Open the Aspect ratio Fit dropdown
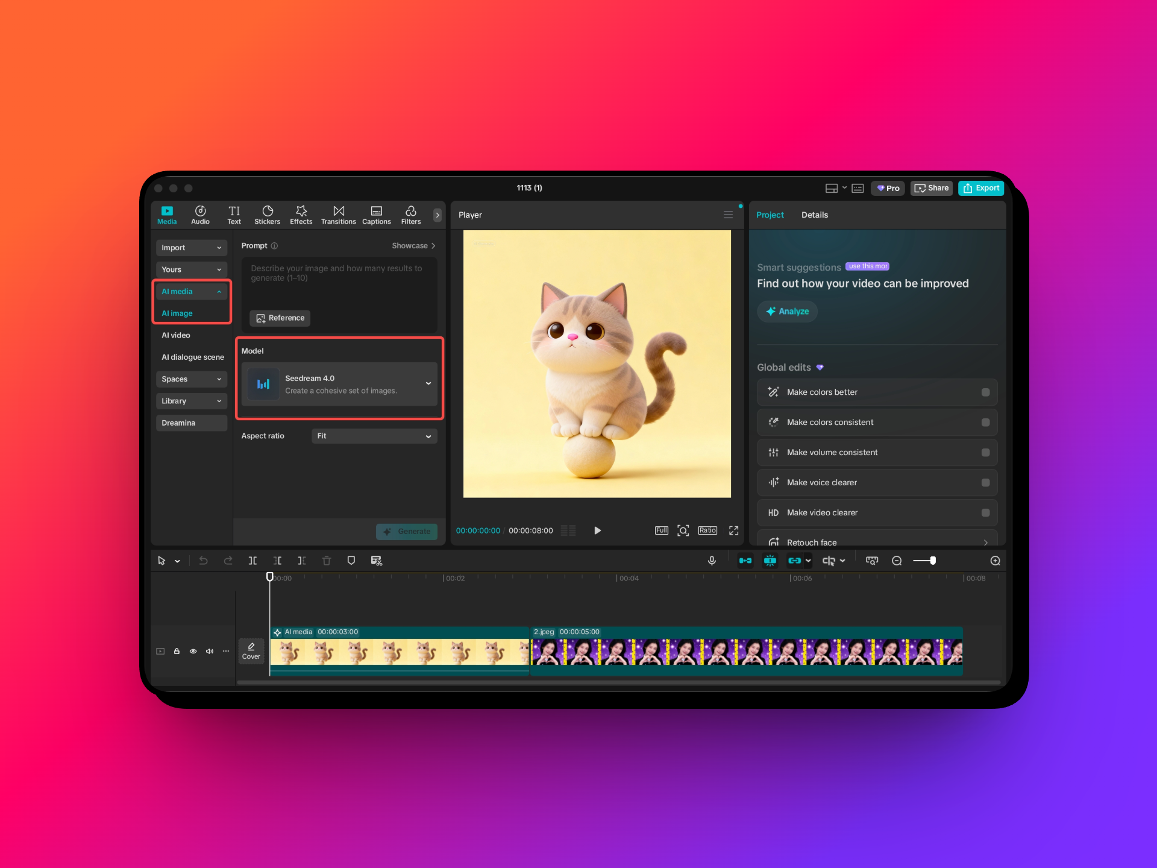 [x=374, y=436]
